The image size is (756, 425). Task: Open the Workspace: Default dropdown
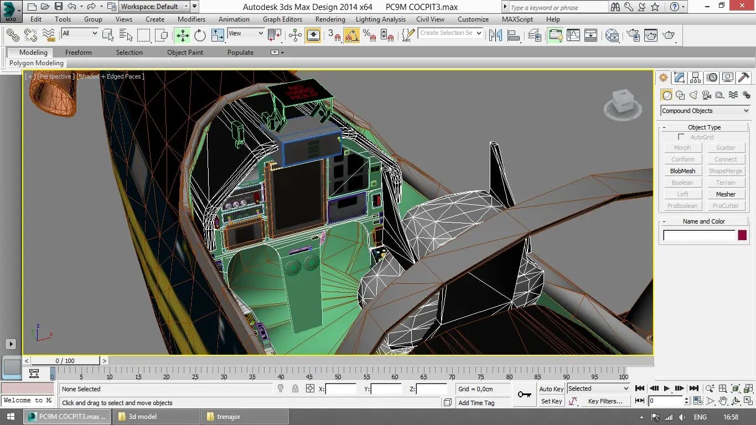point(155,7)
